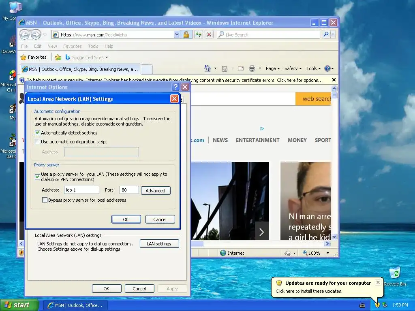Viewport: 415px width, 311px height.
Task: Click the Help question mark icon in command bar
Action: coord(327,68)
